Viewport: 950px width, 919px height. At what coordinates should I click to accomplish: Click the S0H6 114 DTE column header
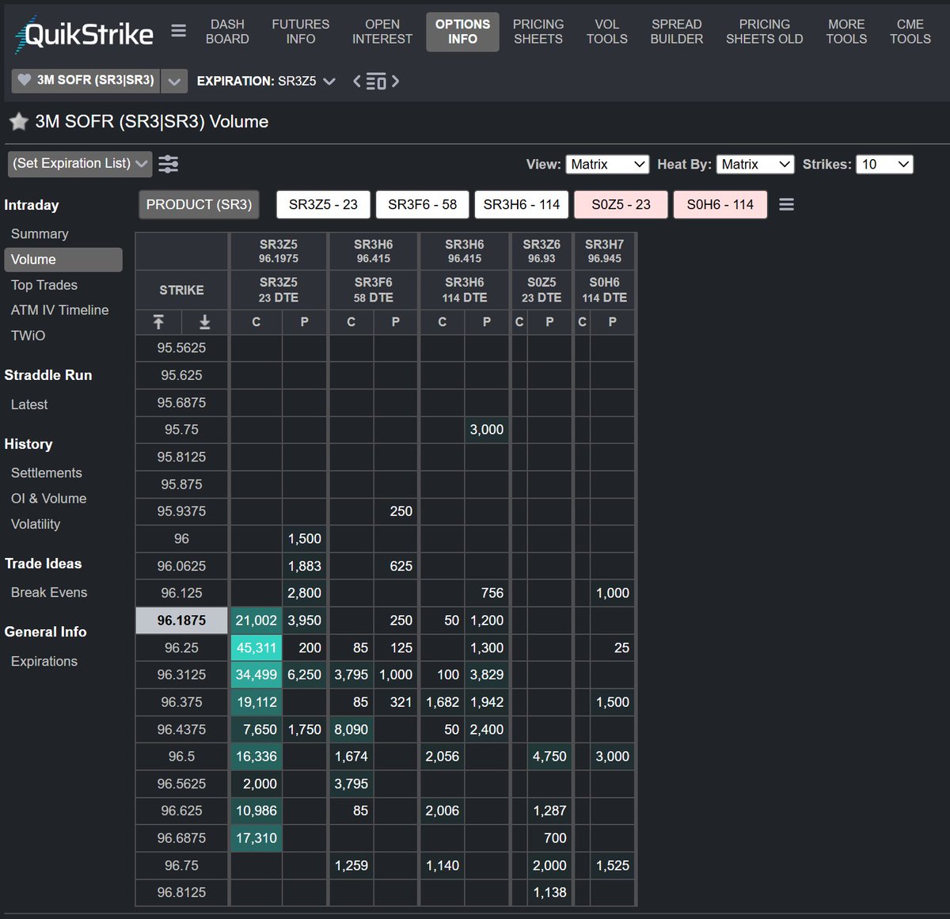coord(605,290)
